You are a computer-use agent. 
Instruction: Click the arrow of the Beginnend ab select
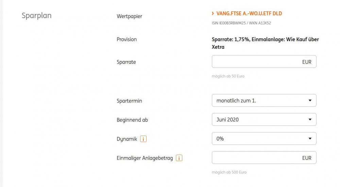310,120
